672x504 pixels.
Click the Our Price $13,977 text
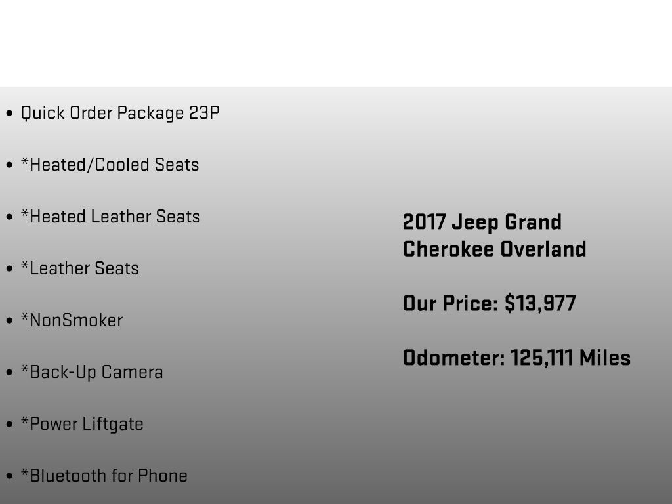click(x=489, y=304)
